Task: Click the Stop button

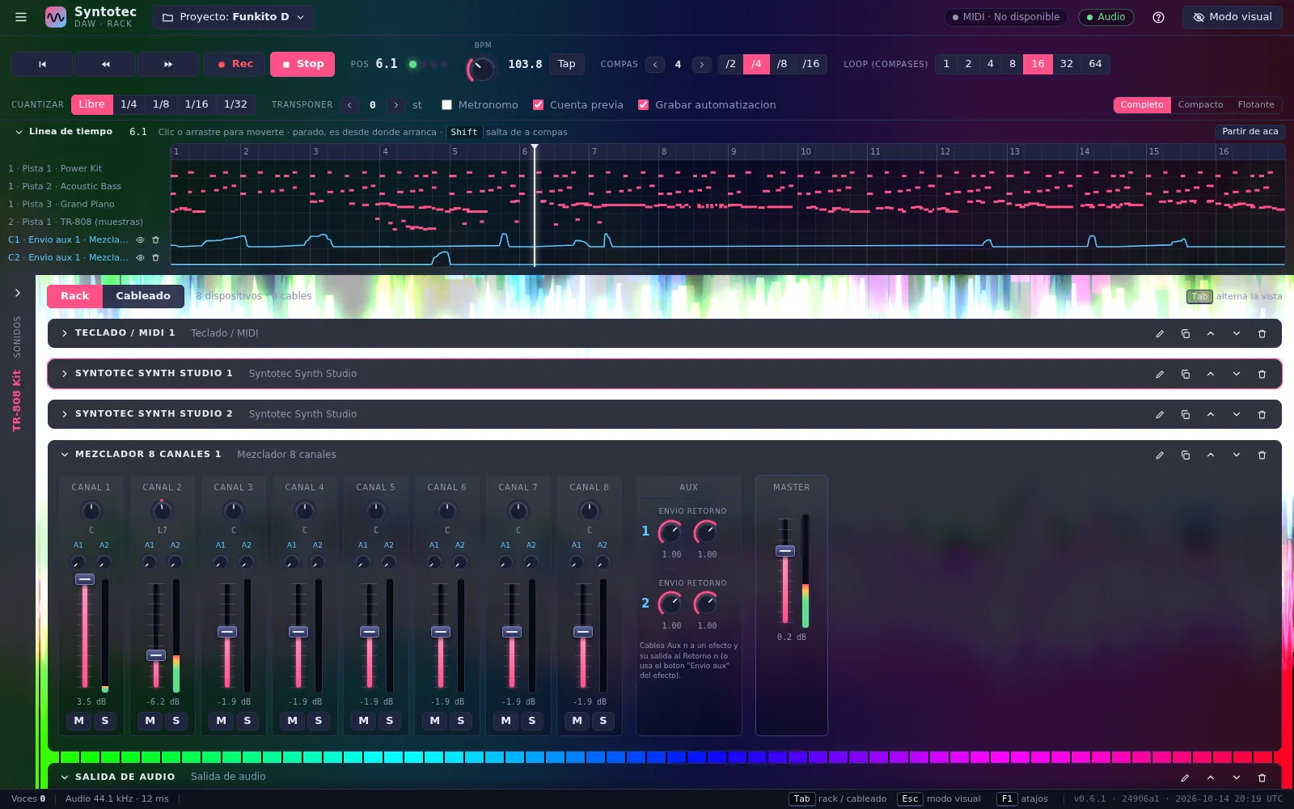Action: [x=302, y=64]
